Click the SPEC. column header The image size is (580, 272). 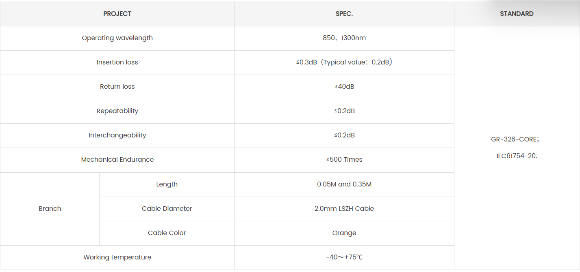coord(344,14)
